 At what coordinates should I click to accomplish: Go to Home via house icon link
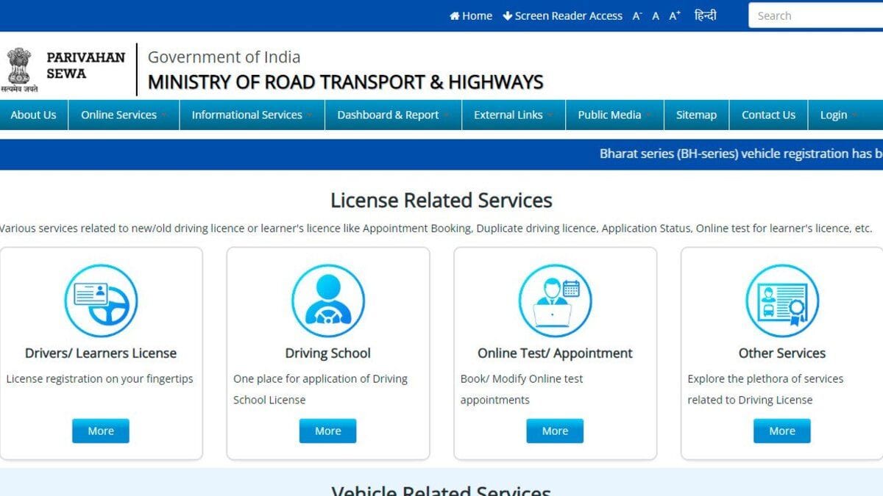pyautogui.click(x=471, y=15)
